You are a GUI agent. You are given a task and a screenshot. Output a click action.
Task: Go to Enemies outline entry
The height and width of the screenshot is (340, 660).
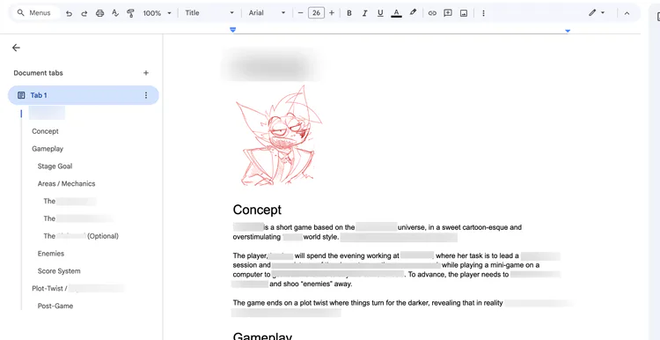pyautogui.click(x=51, y=254)
